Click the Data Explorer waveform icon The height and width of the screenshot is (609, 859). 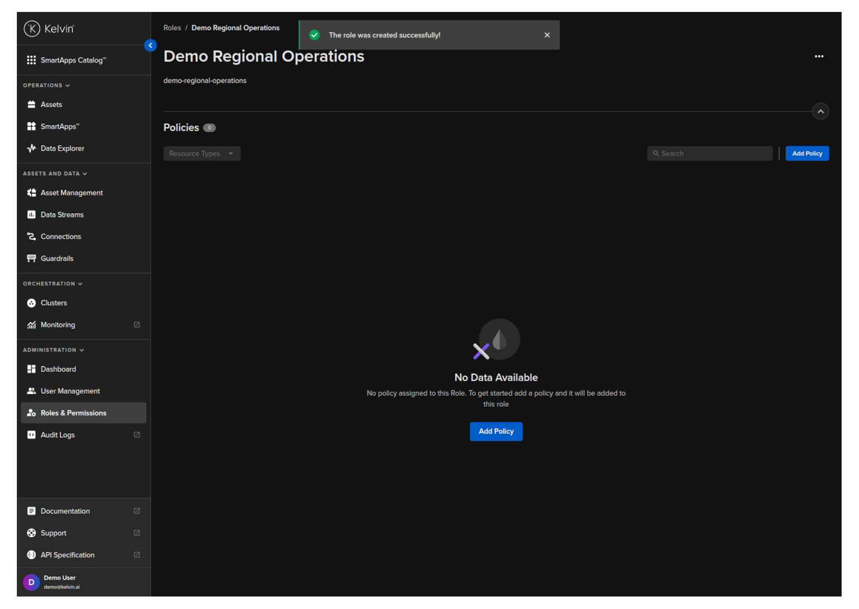32,148
